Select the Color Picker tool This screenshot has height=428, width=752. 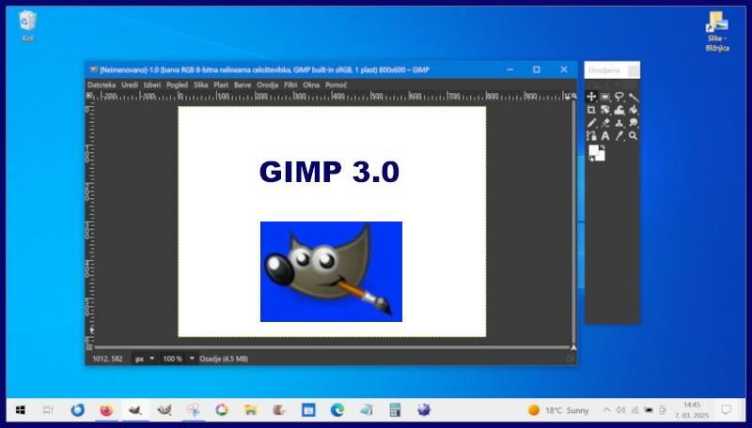click(x=619, y=136)
